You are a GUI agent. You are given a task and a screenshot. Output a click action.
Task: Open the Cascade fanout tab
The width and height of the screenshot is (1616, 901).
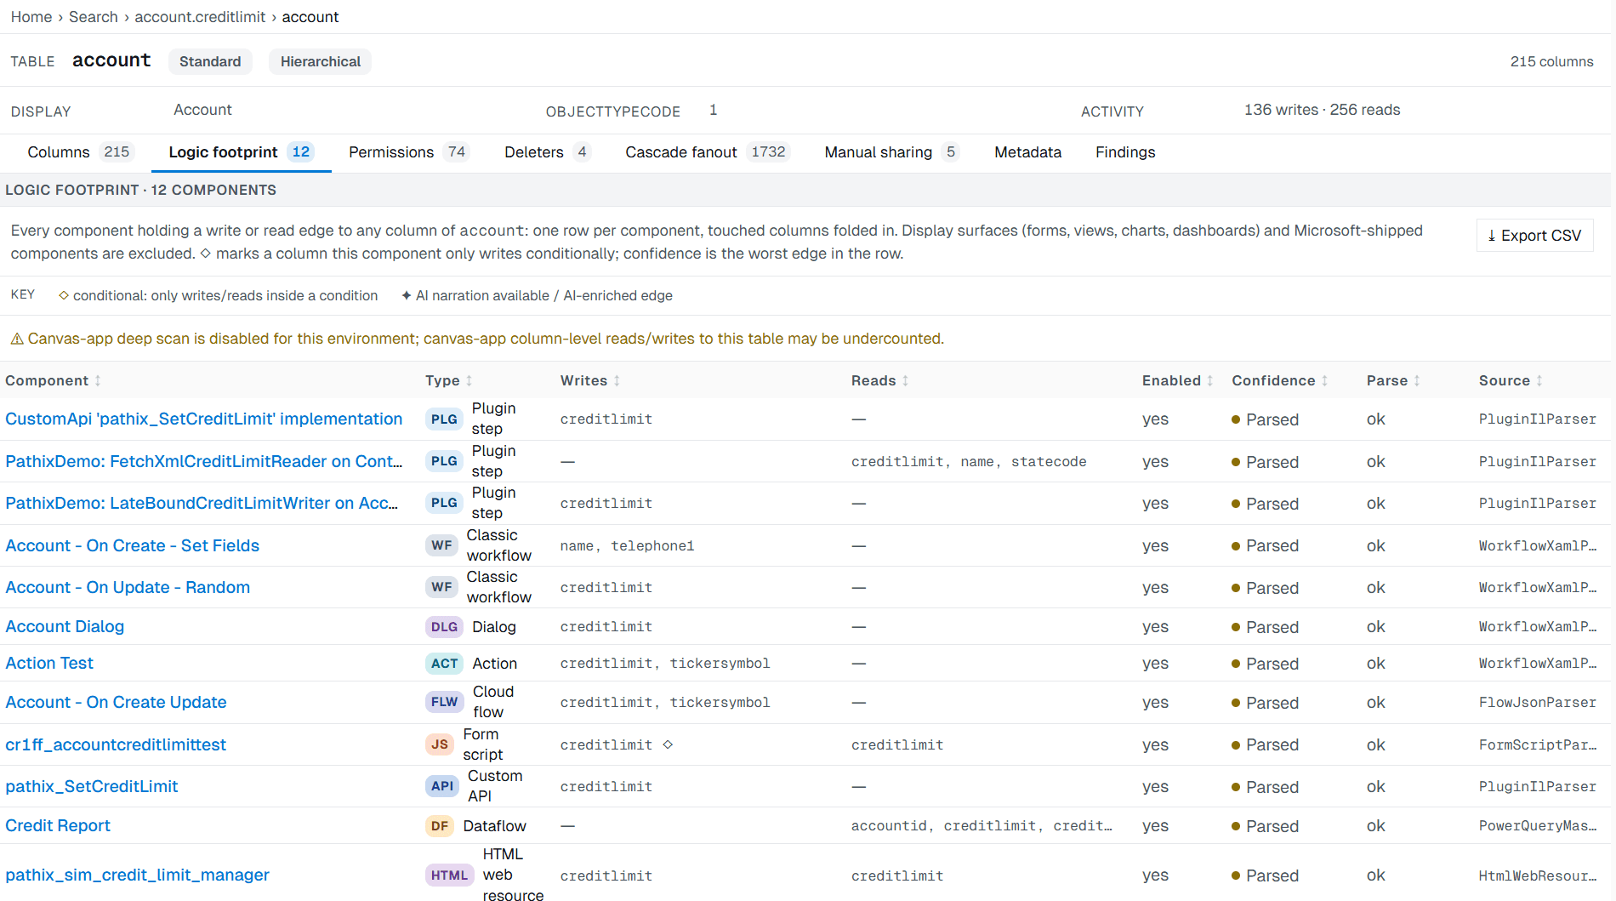[x=707, y=152]
